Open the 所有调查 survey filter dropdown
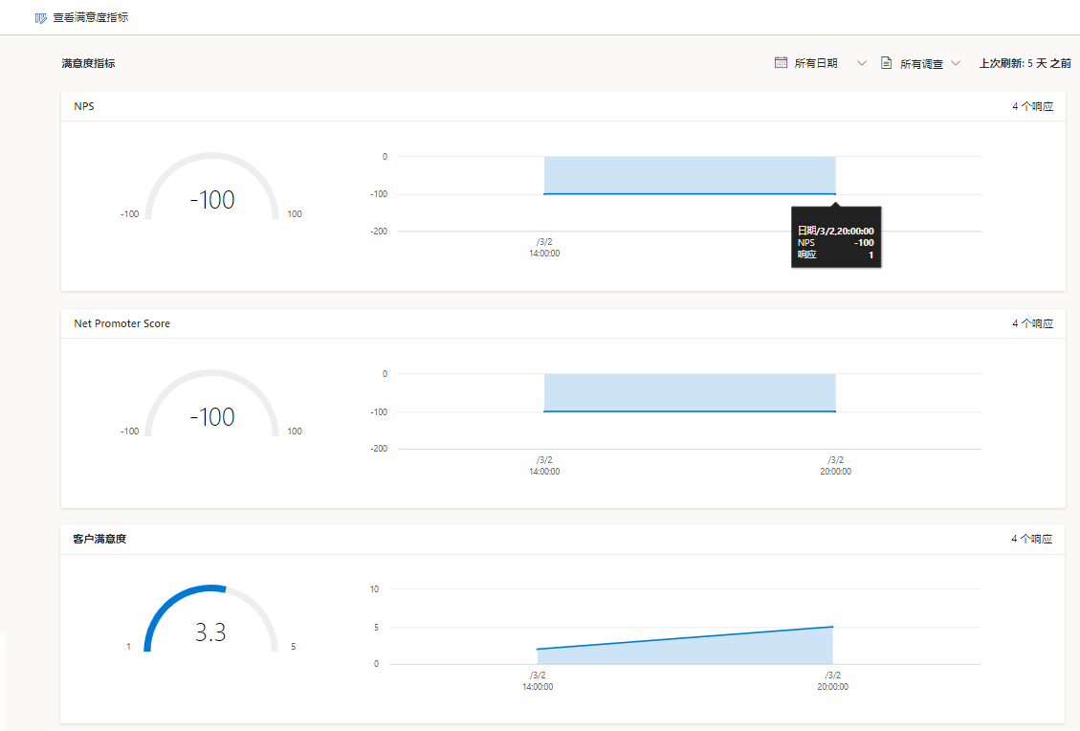 click(x=921, y=63)
